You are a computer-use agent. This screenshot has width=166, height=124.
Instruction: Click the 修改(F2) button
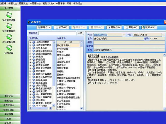(62, 27)
